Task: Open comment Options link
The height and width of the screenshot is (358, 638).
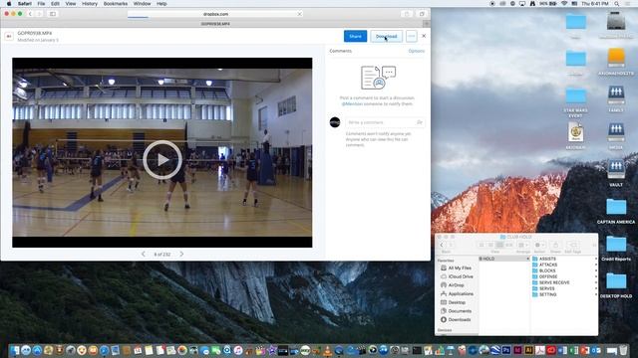Action: pos(417,51)
